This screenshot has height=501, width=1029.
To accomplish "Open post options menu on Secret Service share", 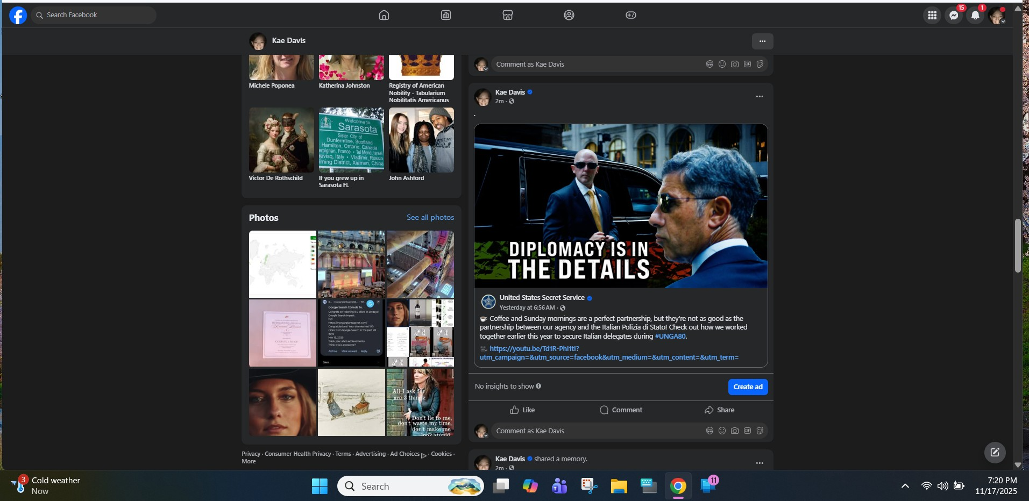I will coord(759,97).
